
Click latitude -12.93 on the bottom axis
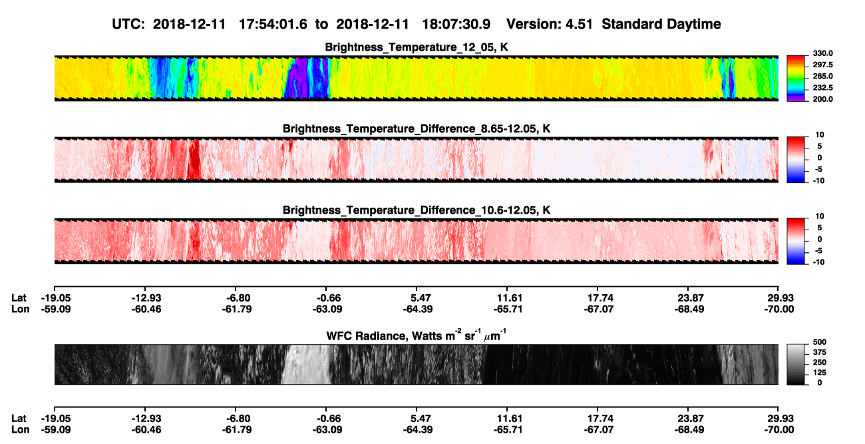tap(147, 419)
